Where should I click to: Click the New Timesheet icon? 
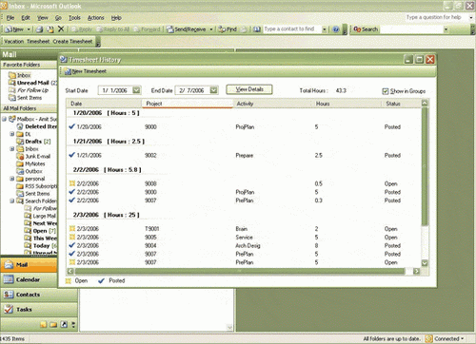click(x=68, y=71)
